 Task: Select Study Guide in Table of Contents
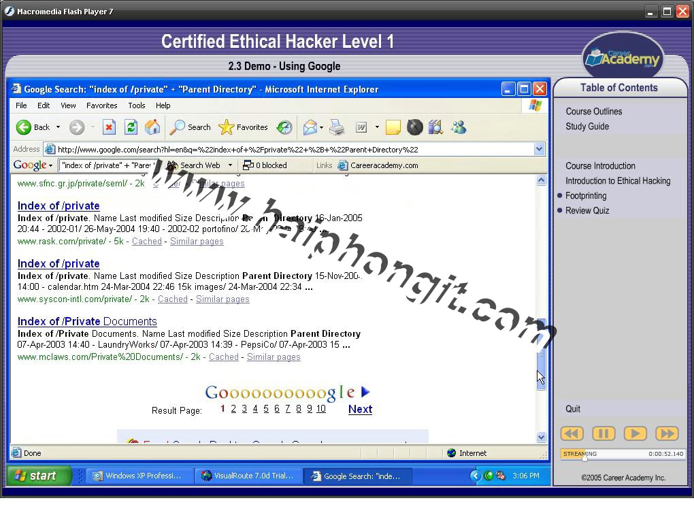pyautogui.click(x=587, y=127)
